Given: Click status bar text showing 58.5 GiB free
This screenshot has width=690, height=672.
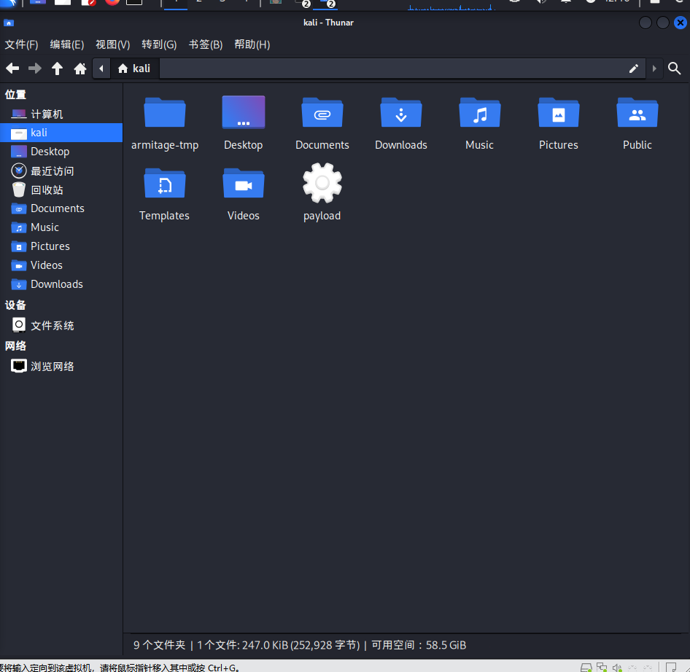Looking at the screenshot, I should click(x=419, y=645).
